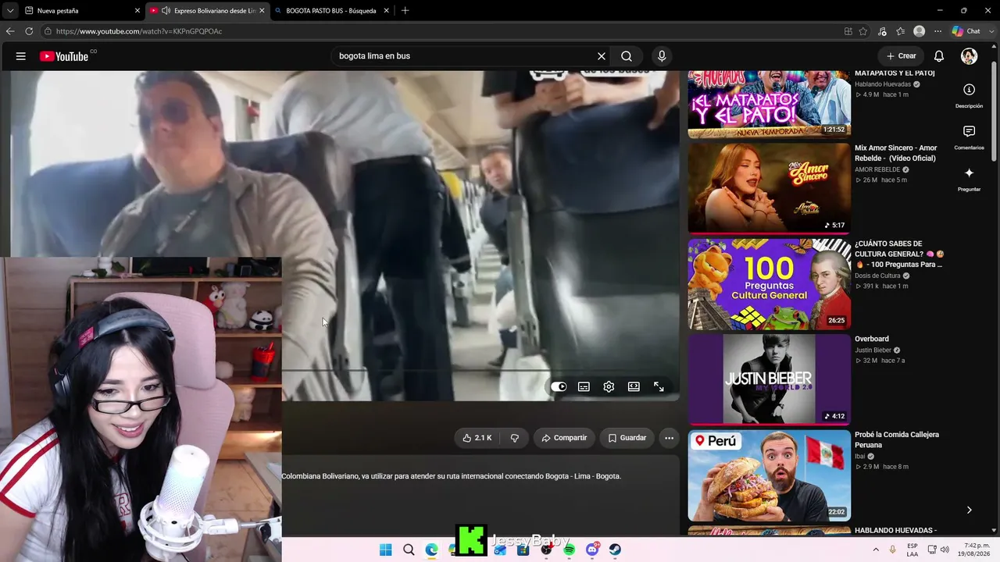
Task: Submit search with the magnifier button
Action: coord(627,56)
